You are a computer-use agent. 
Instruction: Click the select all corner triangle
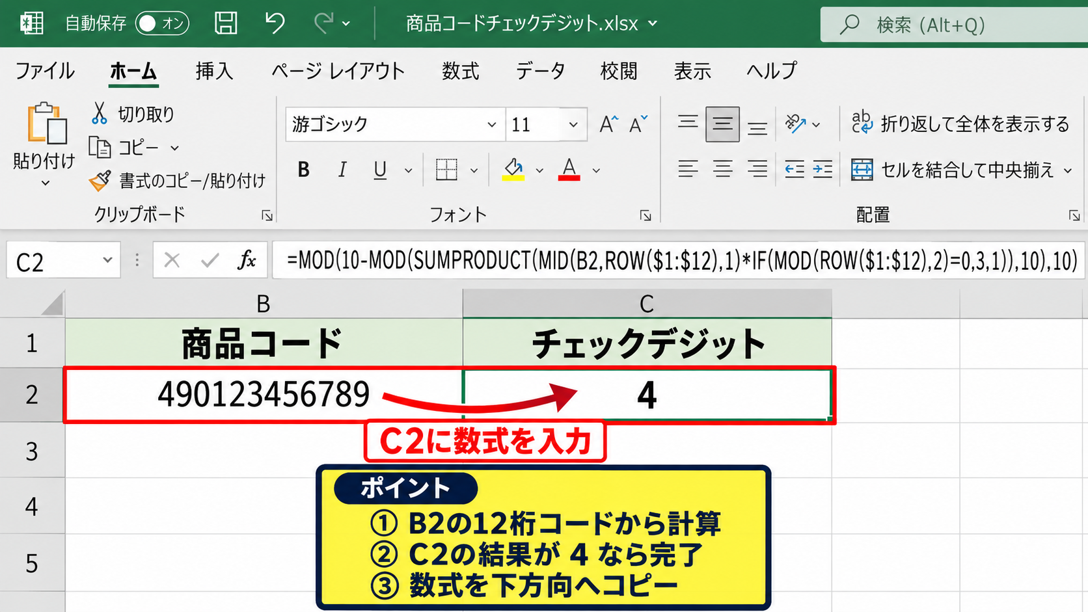[x=52, y=304]
